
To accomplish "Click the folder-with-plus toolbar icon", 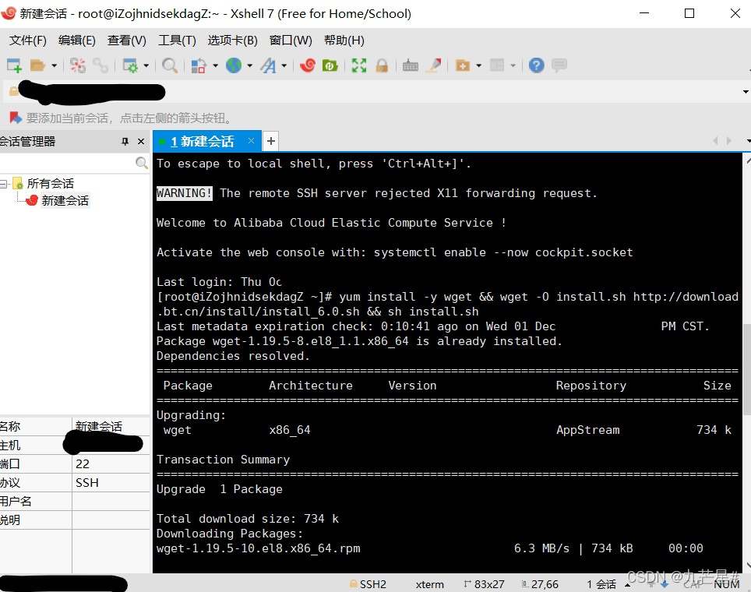I will [x=462, y=65].
